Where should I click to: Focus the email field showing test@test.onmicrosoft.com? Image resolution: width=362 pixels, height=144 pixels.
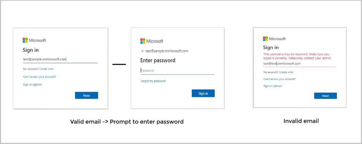click(x=299, y=64)
